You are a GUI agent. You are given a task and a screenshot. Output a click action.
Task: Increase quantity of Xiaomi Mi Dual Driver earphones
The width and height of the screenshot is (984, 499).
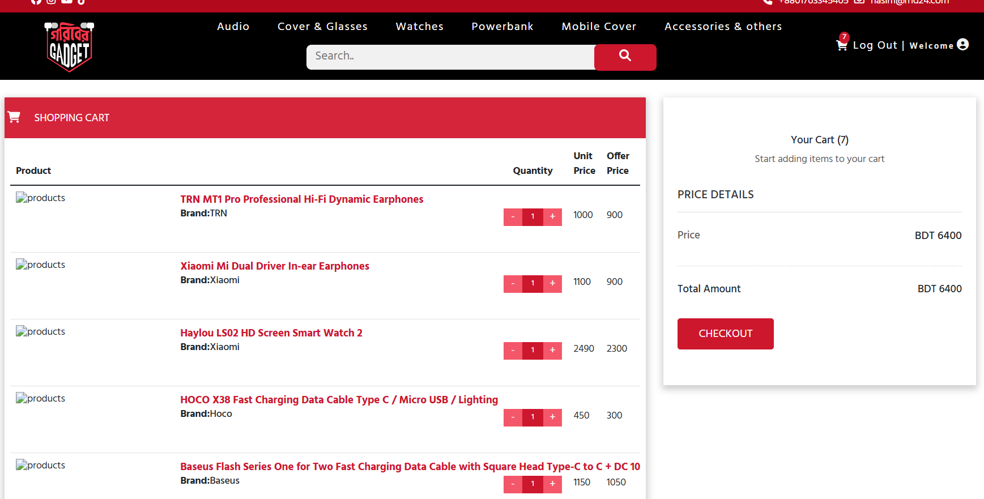coord(552,284)
